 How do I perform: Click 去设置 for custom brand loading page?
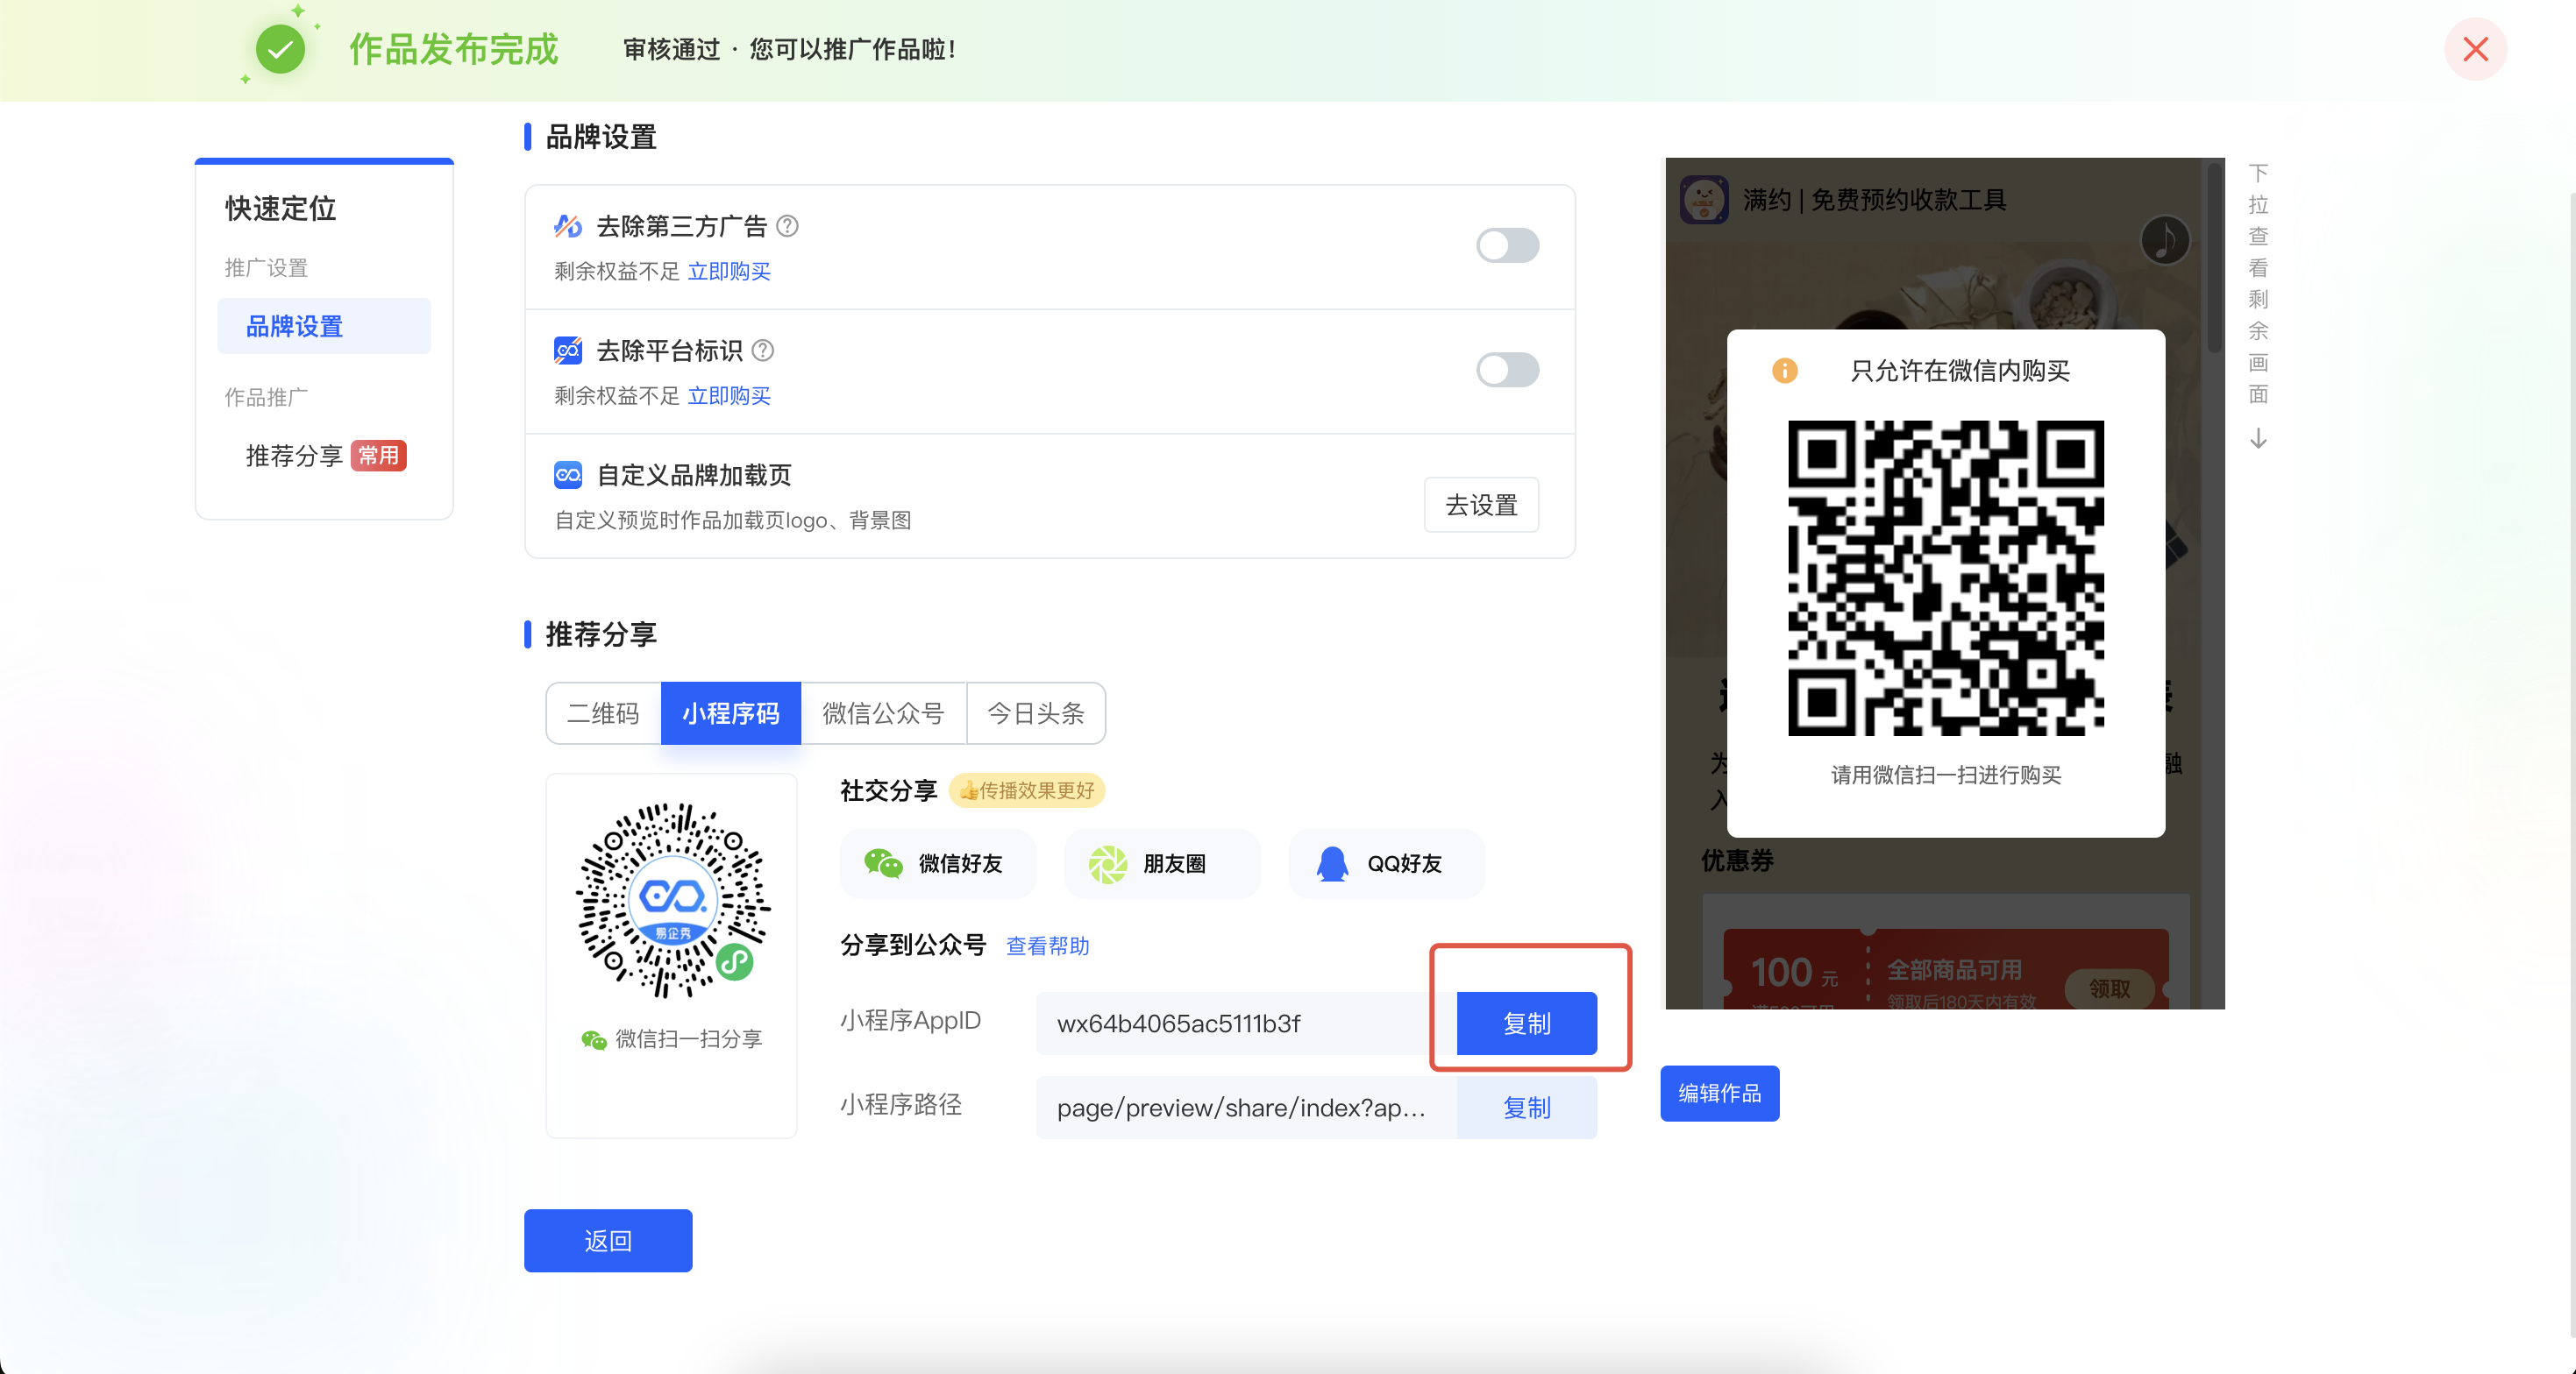click(x=1481, y=506)
